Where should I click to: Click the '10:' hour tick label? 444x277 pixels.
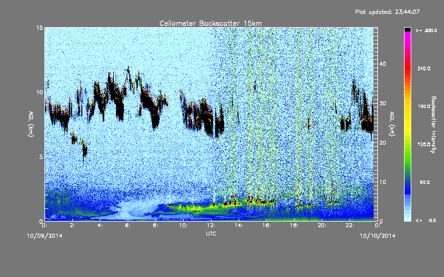point(183,225)
